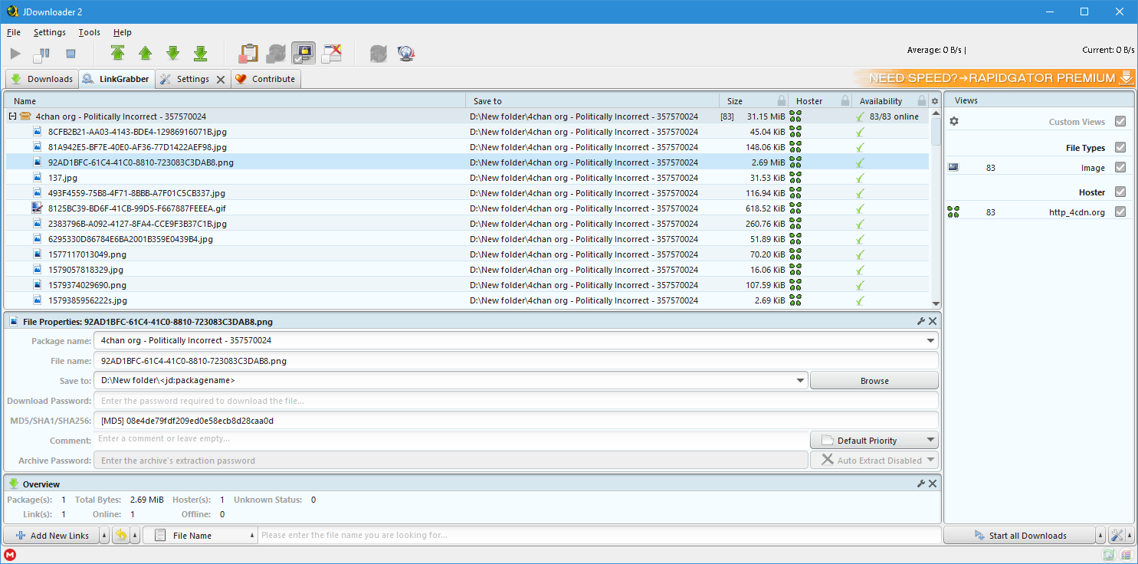Click the green reconnect status bar icon

tap(1108, 556)
